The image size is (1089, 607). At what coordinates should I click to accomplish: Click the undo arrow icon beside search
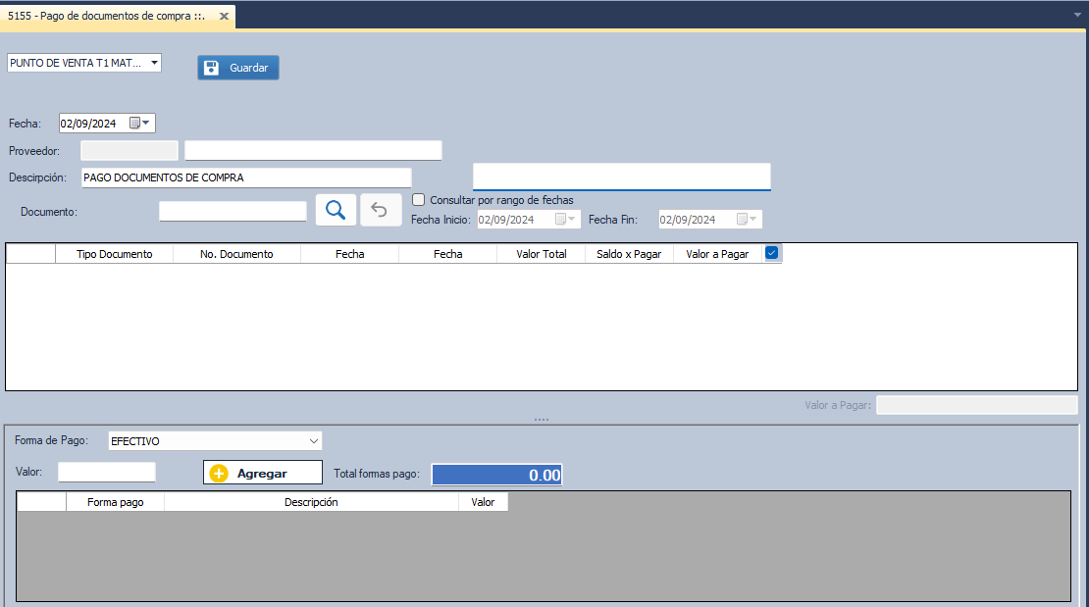click(x=380, y=210)
